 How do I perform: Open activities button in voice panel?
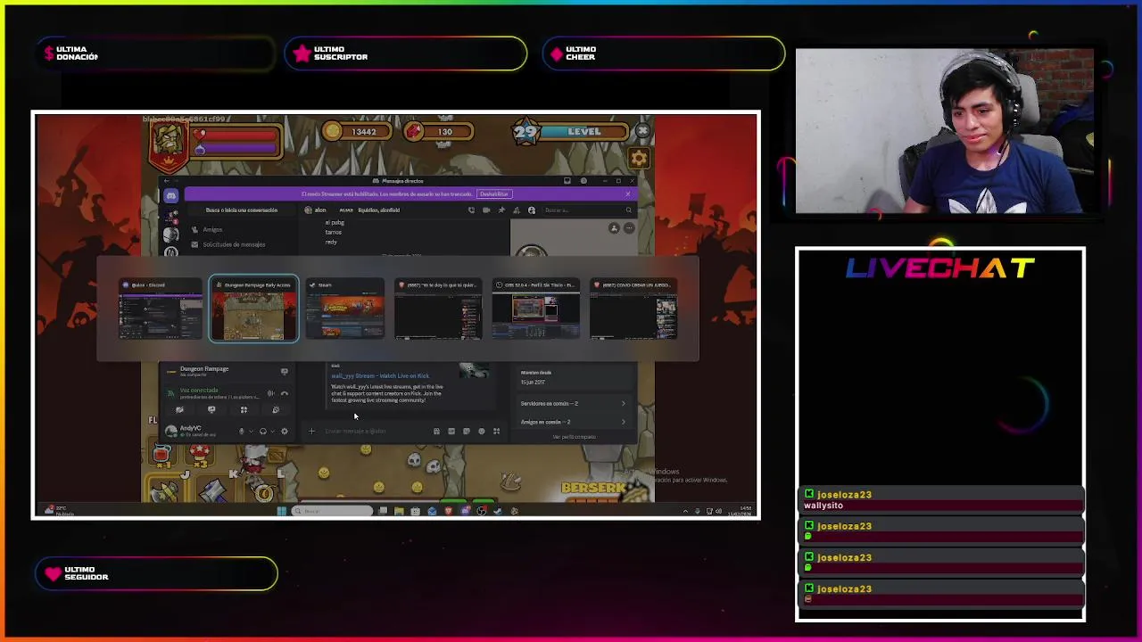(x=244, y=409)
